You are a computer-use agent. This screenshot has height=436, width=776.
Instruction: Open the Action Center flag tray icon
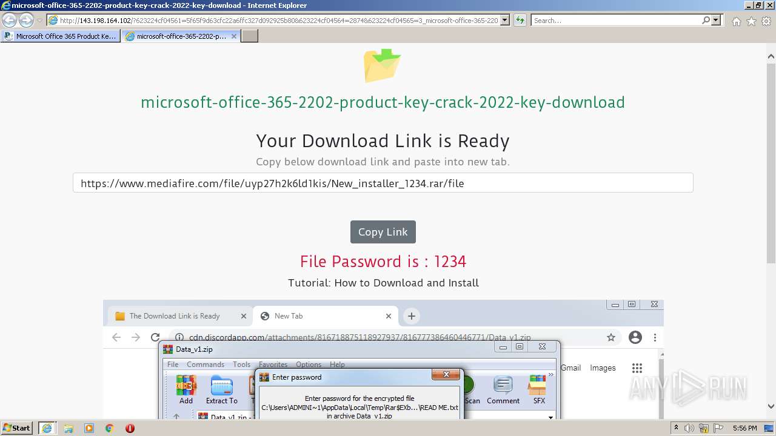(x=718, y=428)
